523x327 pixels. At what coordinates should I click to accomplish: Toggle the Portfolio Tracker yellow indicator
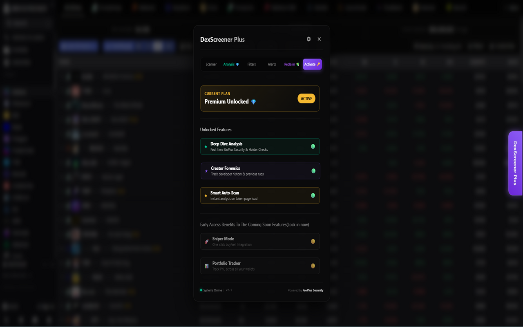[313, 266]
